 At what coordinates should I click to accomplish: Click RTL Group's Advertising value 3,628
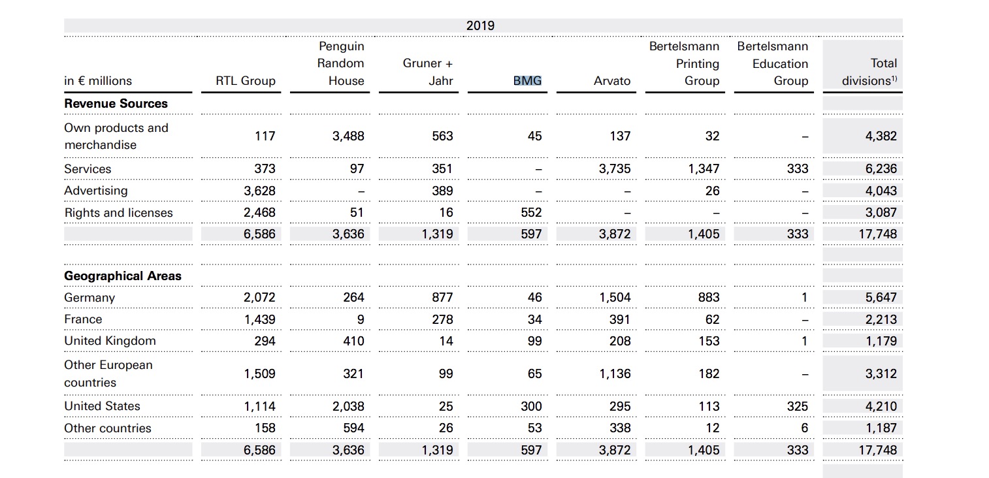click(259, 191)
